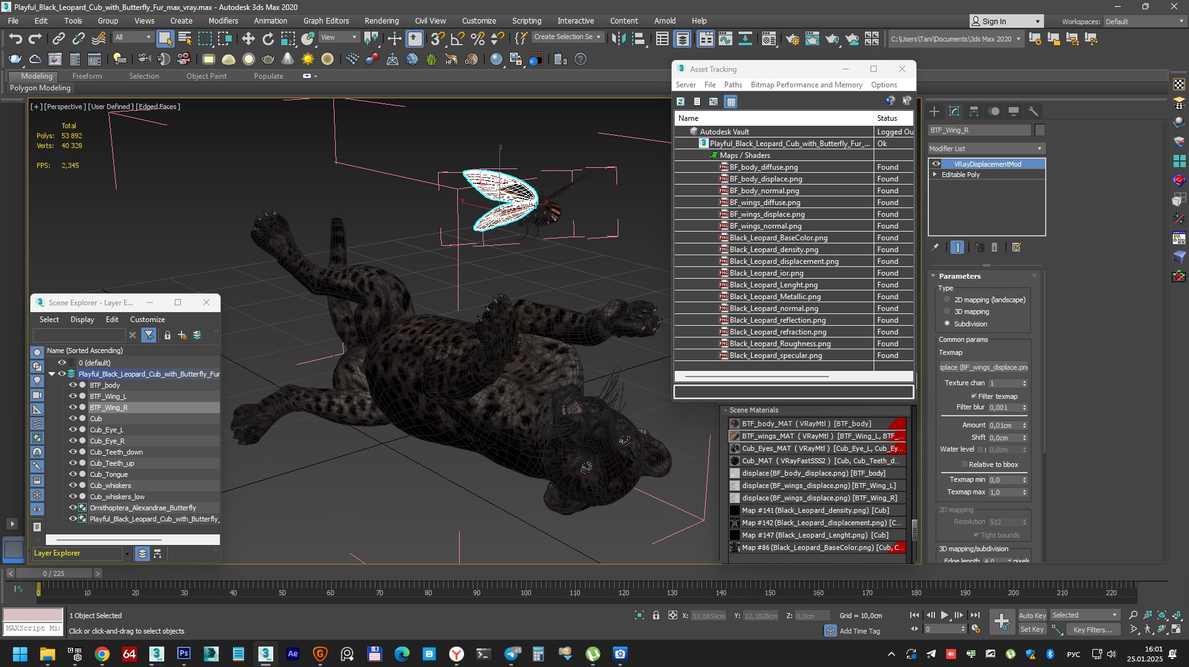
Task: Toggle the Percent Snap icon
Action: coord(477,38)
